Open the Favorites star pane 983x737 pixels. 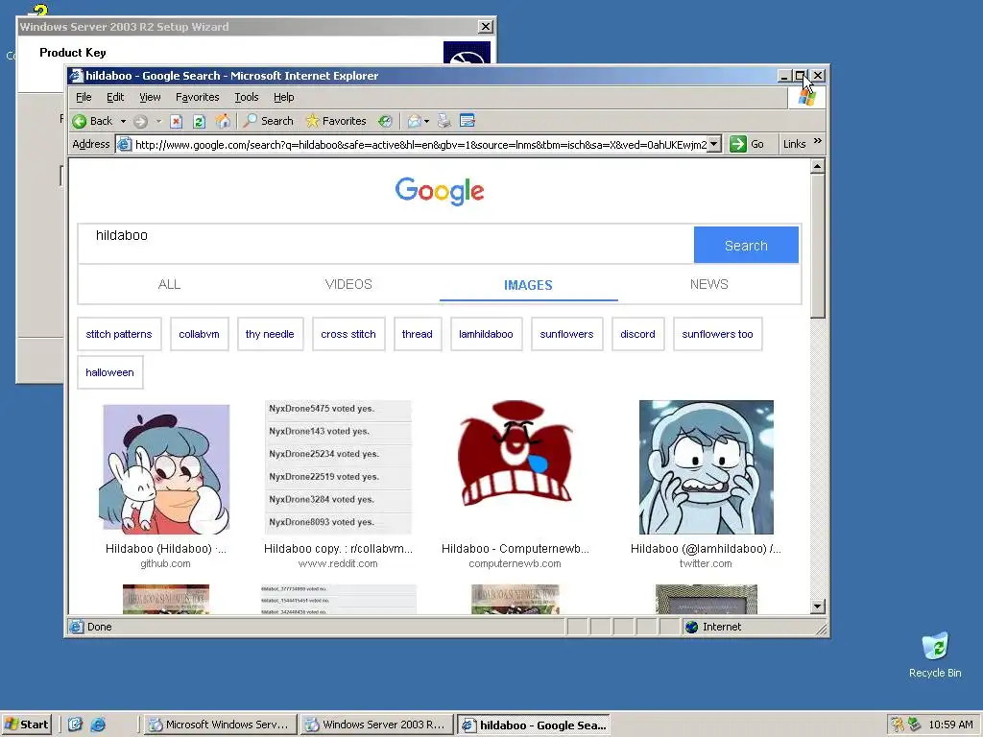tap(335, 121)
